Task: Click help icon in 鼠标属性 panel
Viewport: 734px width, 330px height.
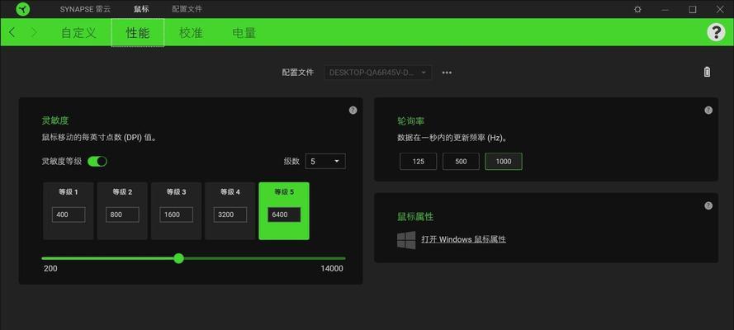Action: coord(708,205)
